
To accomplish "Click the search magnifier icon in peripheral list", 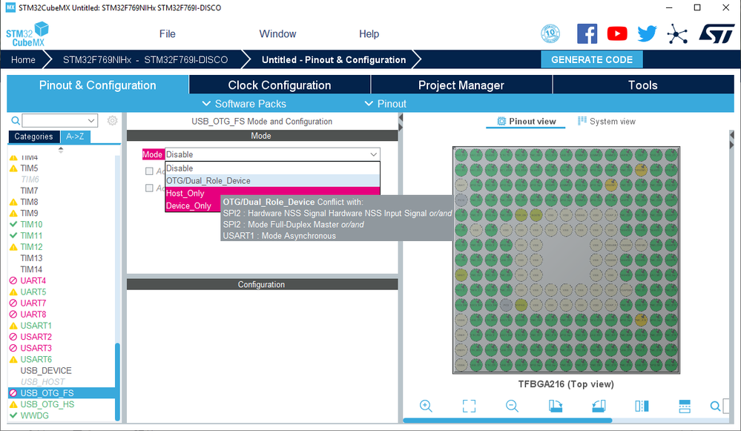I will (x=16, y=120).
